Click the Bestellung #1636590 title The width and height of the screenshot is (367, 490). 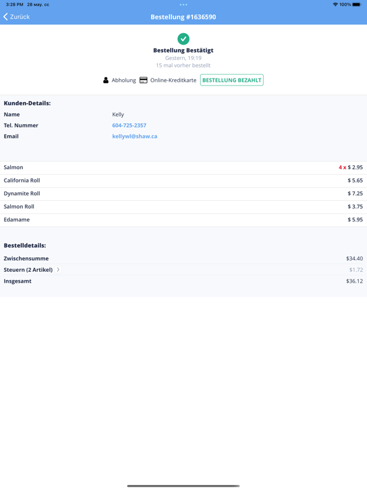(x=183, y=17)
